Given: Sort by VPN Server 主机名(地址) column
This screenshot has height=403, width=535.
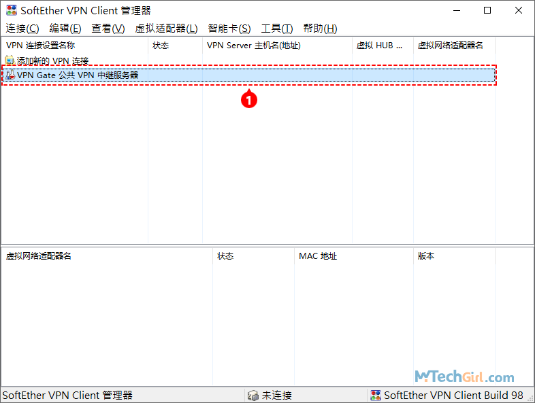Looking at the screenshot, I should 278,46.
